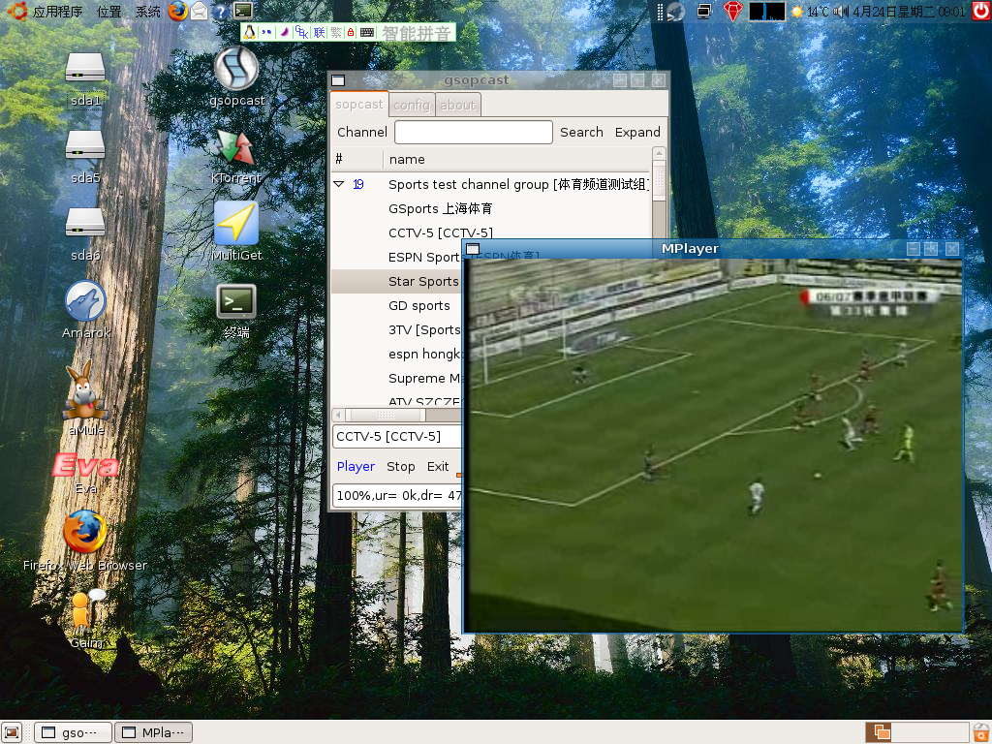Open the trash applet in the bottom panel

(981, 732)
